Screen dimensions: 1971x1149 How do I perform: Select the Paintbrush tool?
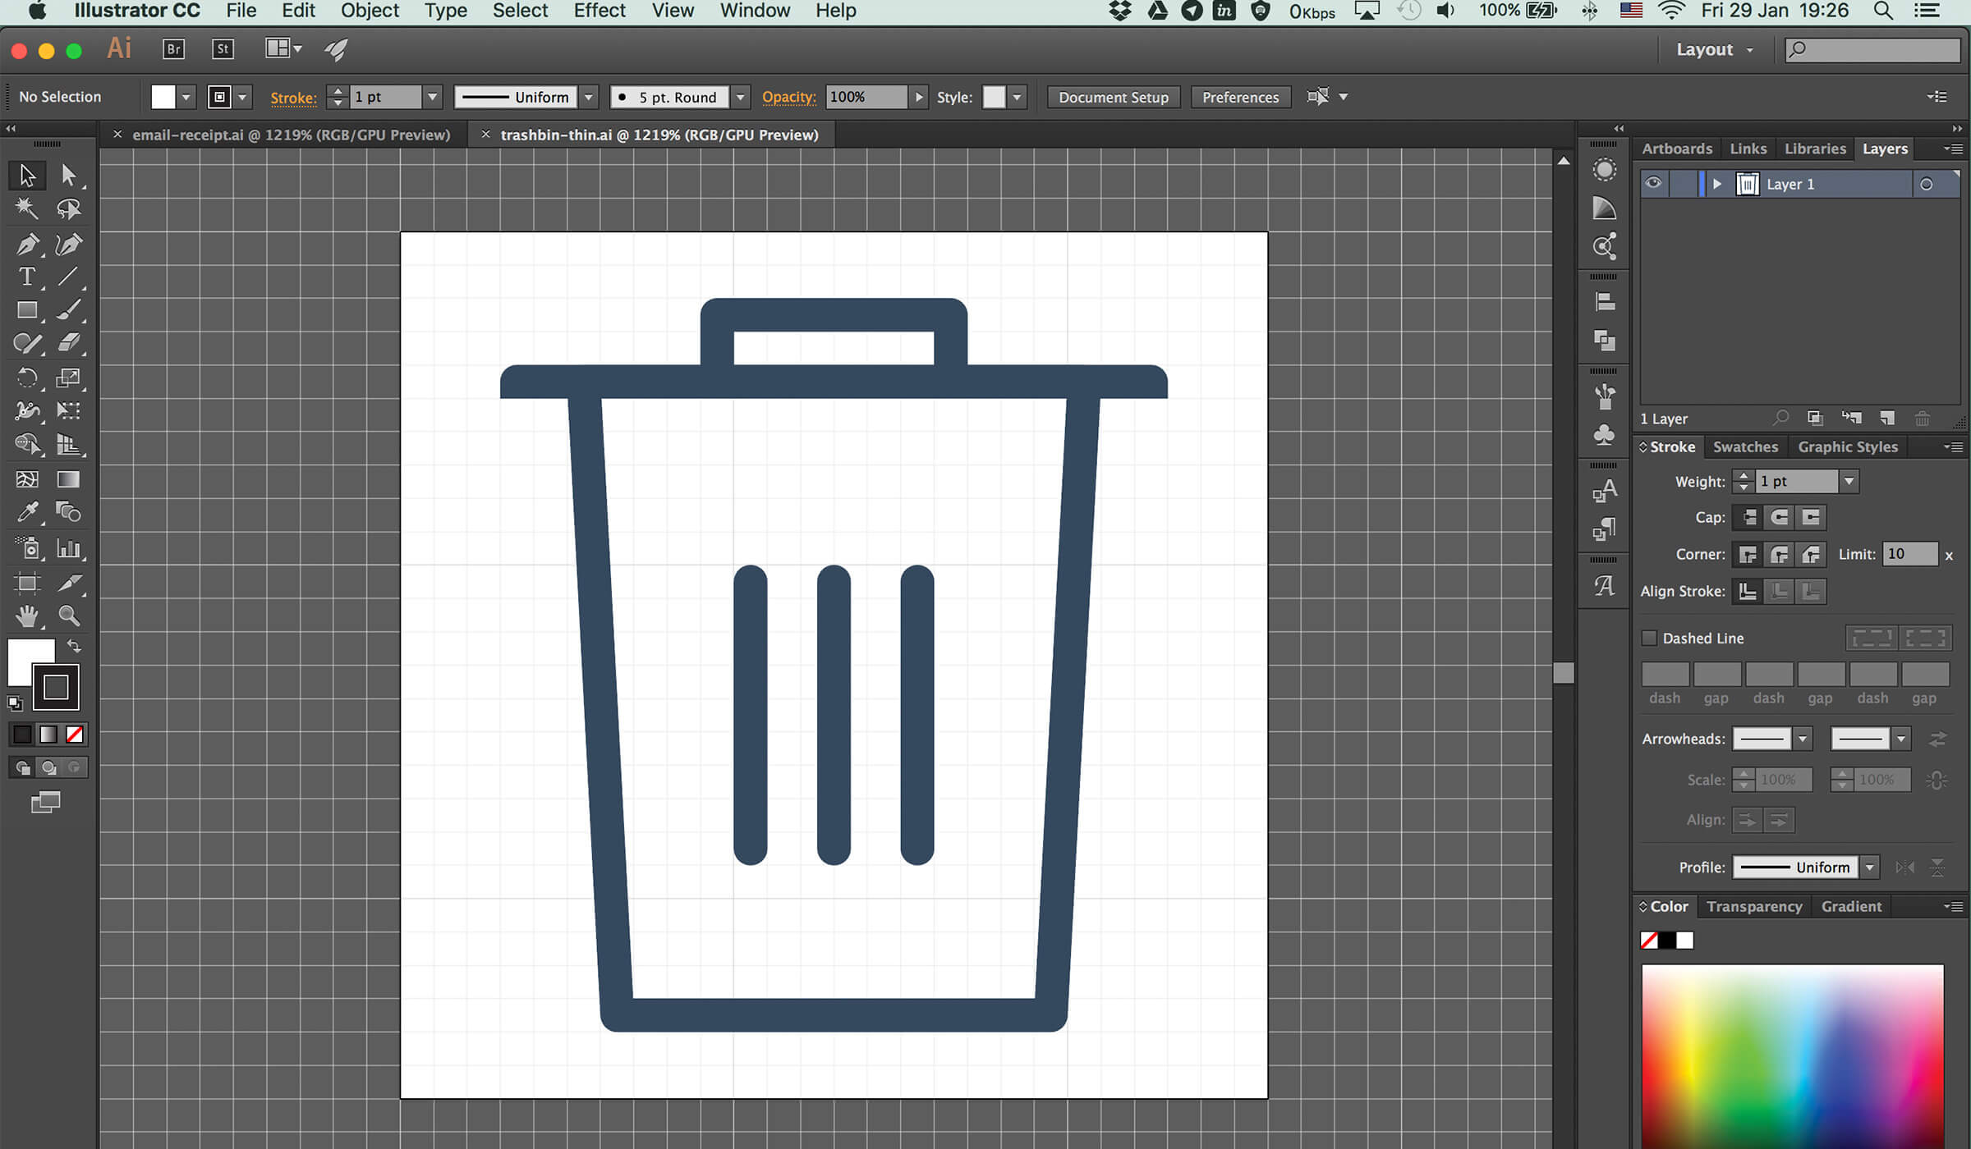pos(69,310)
